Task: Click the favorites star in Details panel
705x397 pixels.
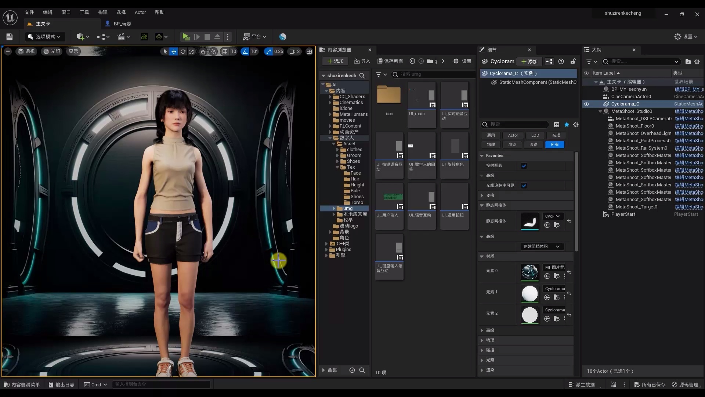Action: [x=567, y=125]
